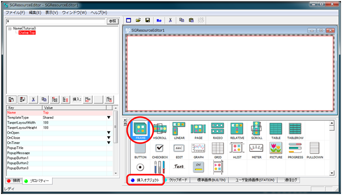342x195 pixels.
Task: Open the ウィンドウ(W) menu
Action: (74, 13)
